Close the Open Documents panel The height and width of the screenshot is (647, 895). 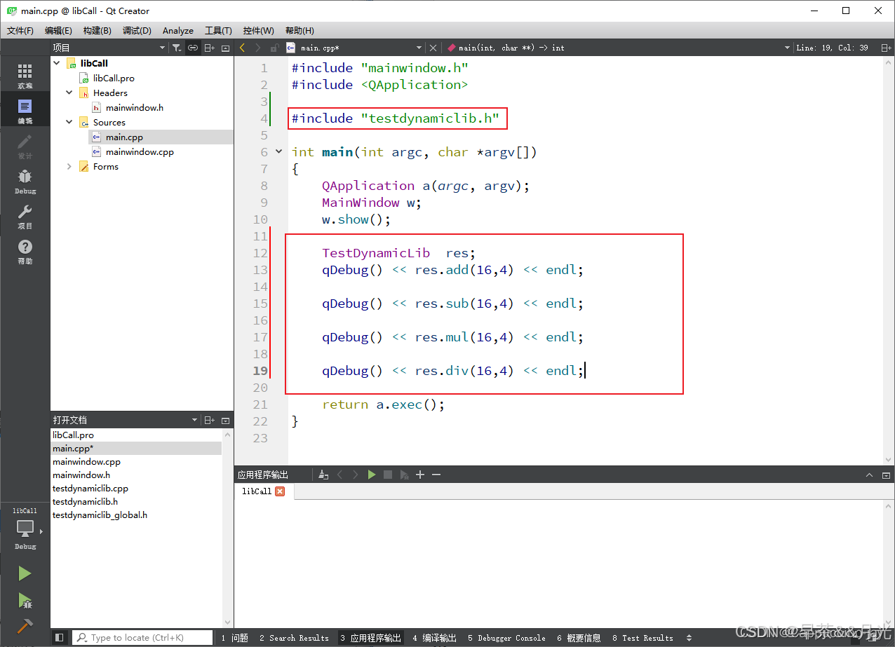pyautogui.click(x=225, y=420)
